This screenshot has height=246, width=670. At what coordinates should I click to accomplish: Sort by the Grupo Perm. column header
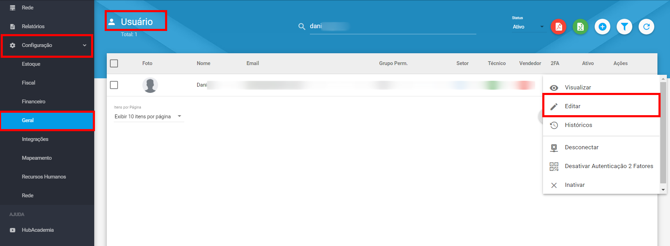point(393,63)
